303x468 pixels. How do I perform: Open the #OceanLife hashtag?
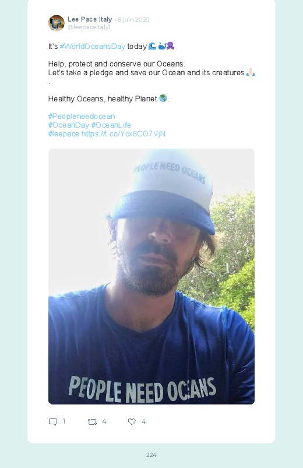(x=111, y=125)
